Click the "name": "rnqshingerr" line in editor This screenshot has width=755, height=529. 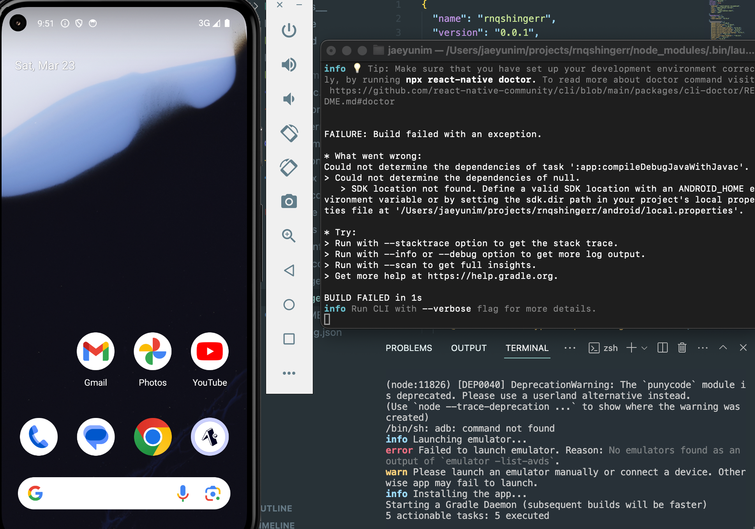(x=494, y=19)
